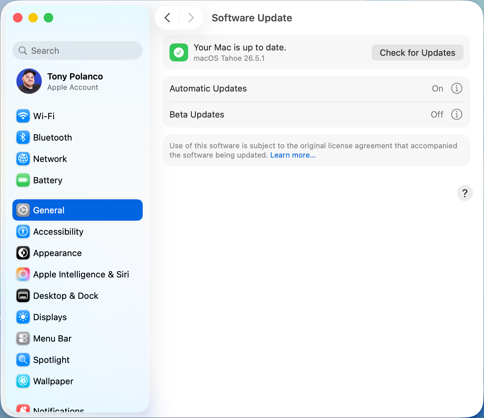Open Wi-Fi settings via its icon

pyautogui.click(x=23, y=116)
